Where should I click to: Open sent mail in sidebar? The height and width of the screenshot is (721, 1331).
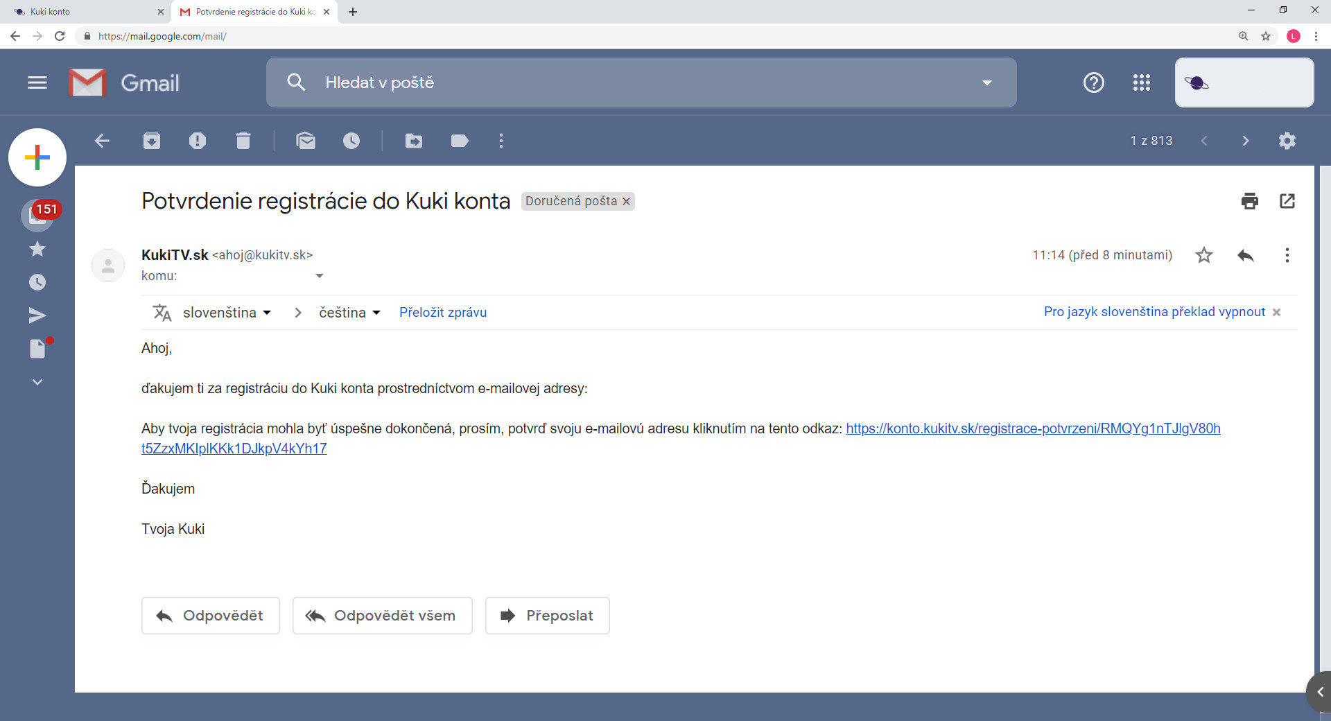click(x=37, y=315)
